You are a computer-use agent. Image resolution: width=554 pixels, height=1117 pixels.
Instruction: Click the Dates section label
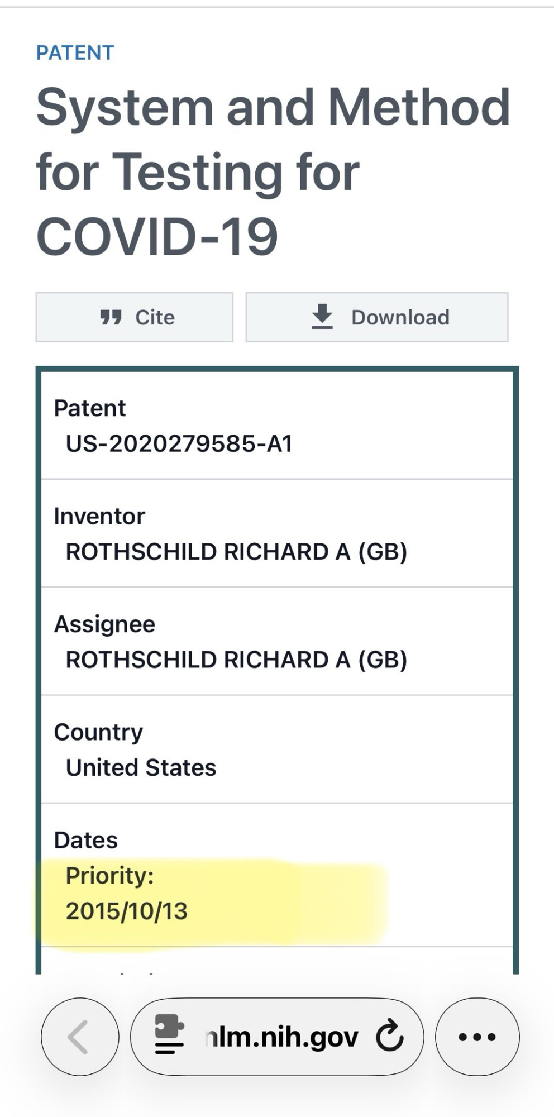tap(86, 840)
